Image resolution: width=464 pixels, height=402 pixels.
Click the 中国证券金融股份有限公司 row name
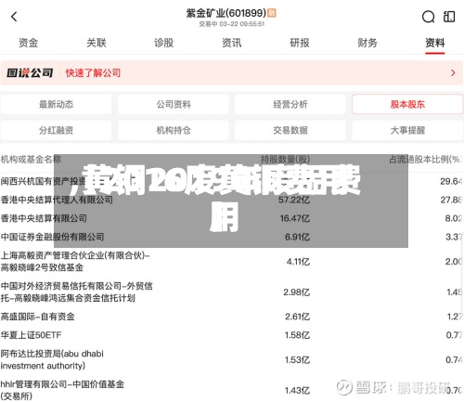pyautogui.click(x=52, y=237)
